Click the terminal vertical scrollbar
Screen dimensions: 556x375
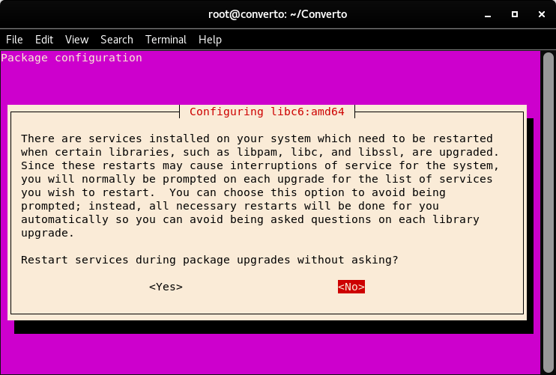tap(549, 212)
